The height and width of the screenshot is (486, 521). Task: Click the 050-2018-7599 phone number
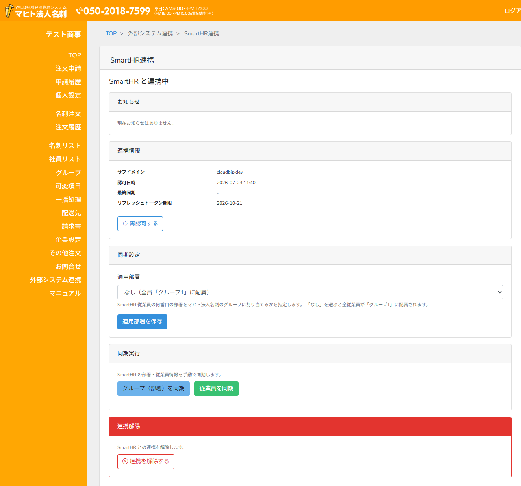coord(117,11)
